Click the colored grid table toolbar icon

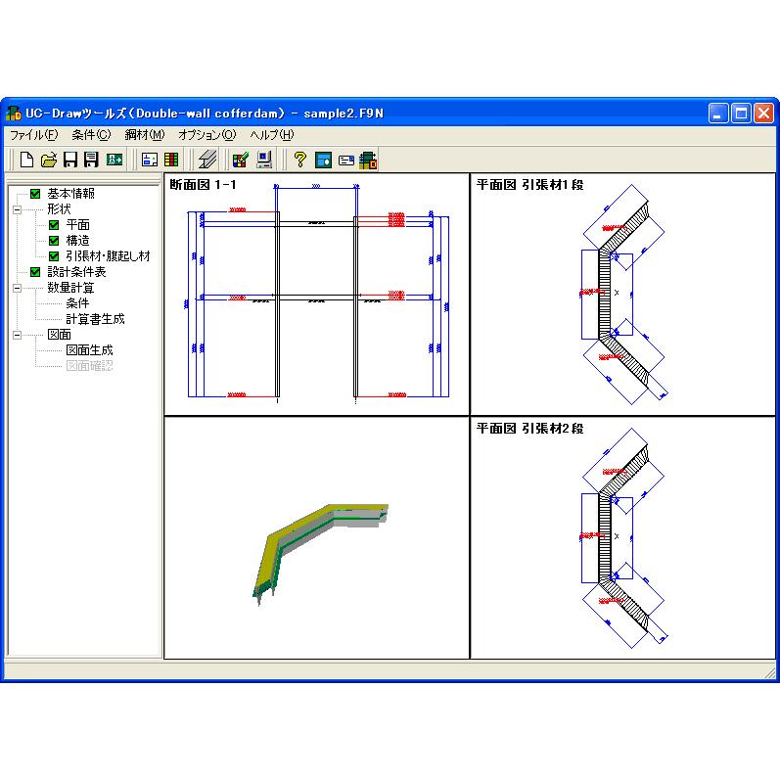click(x=171, y=160)
